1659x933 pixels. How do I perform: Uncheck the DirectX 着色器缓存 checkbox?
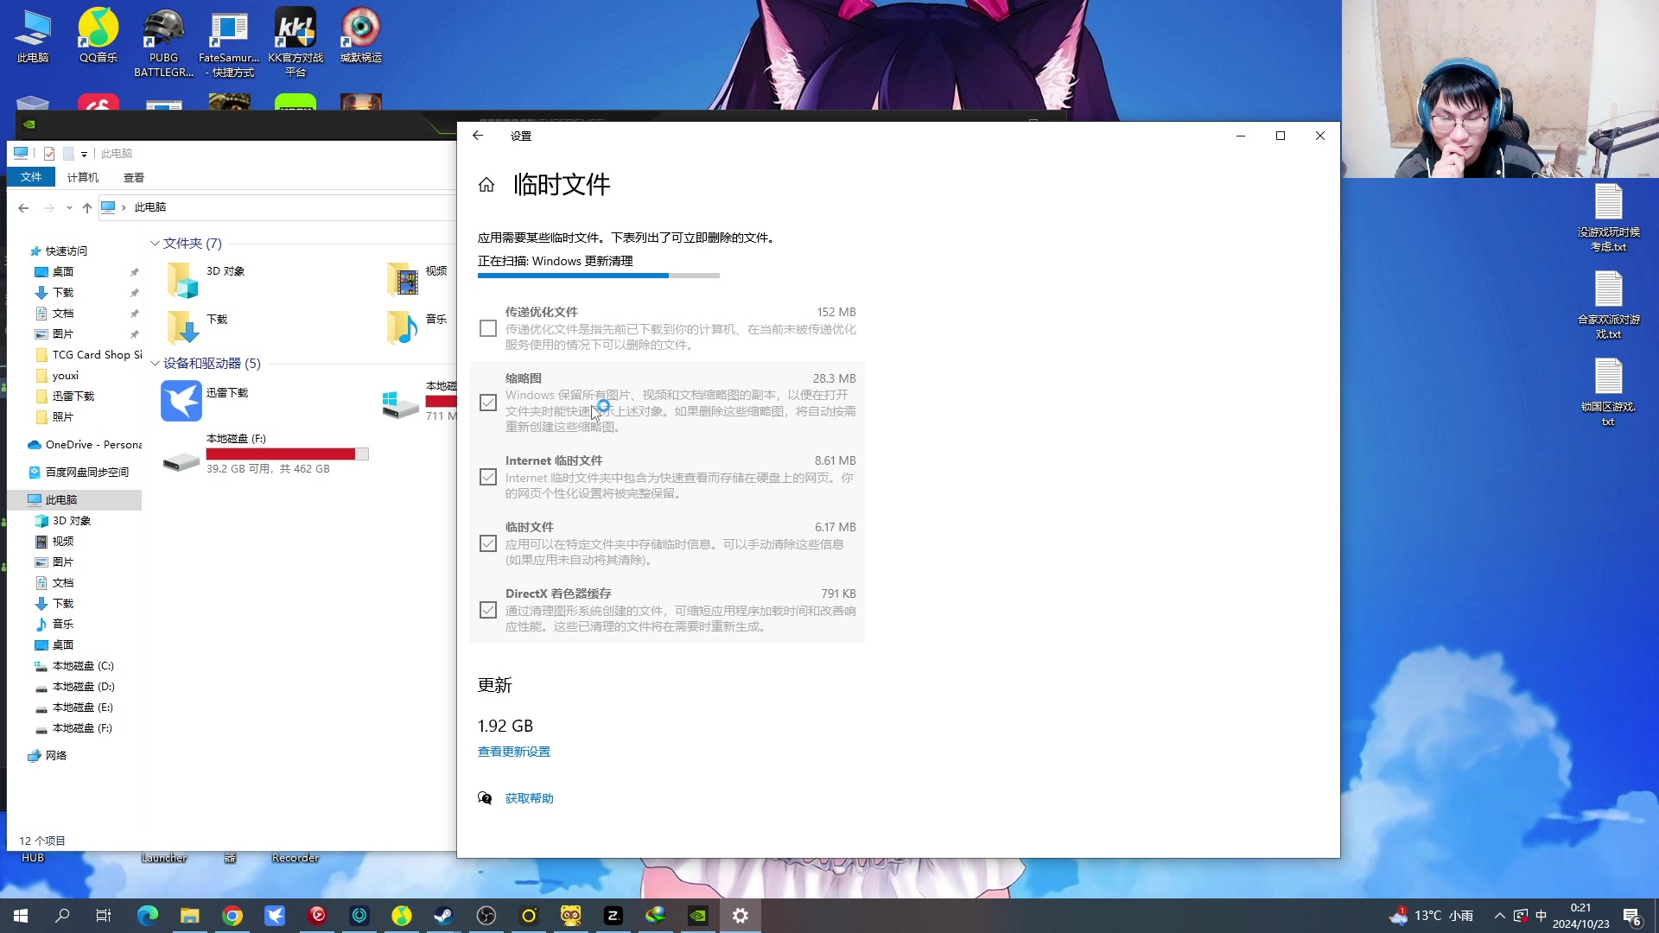click(x=488, y=610)
